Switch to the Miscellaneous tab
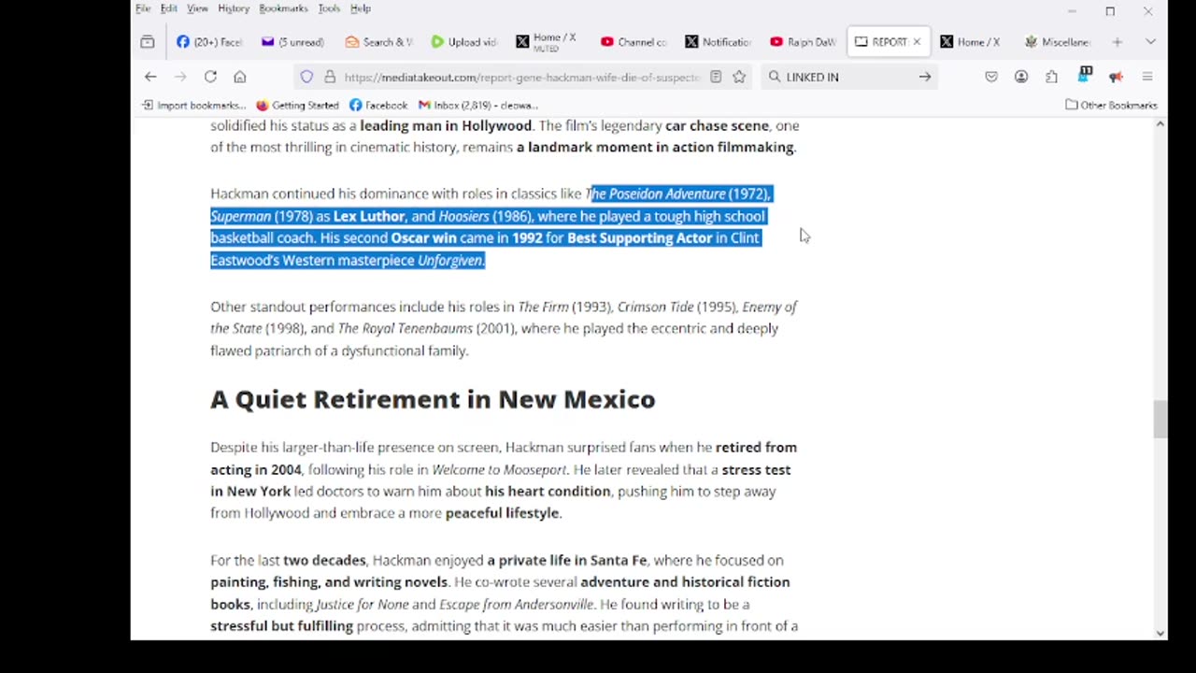The image size is (1196, 673). 1057,42
